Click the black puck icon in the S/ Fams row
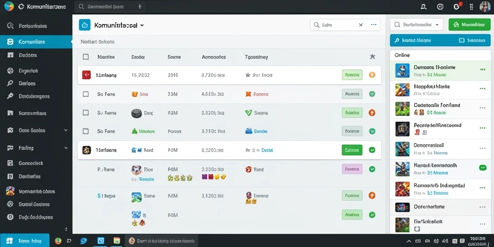The image size is (494, 247). tap(136, 113)
